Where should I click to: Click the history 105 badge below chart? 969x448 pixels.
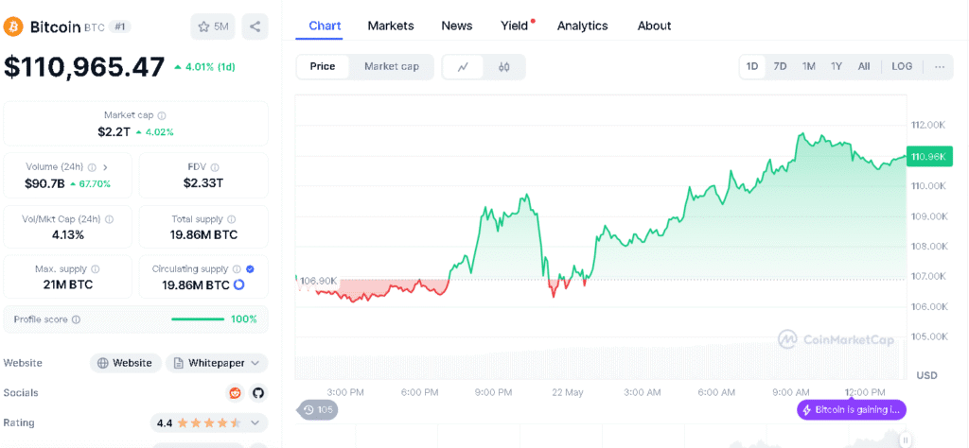(317, 410)
